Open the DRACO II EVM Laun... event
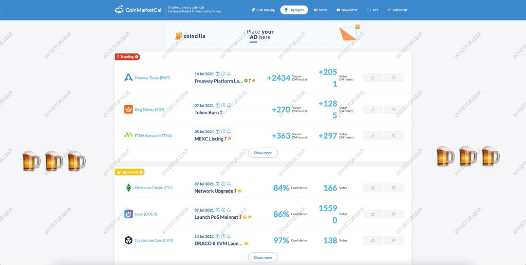 click(218, 243)
